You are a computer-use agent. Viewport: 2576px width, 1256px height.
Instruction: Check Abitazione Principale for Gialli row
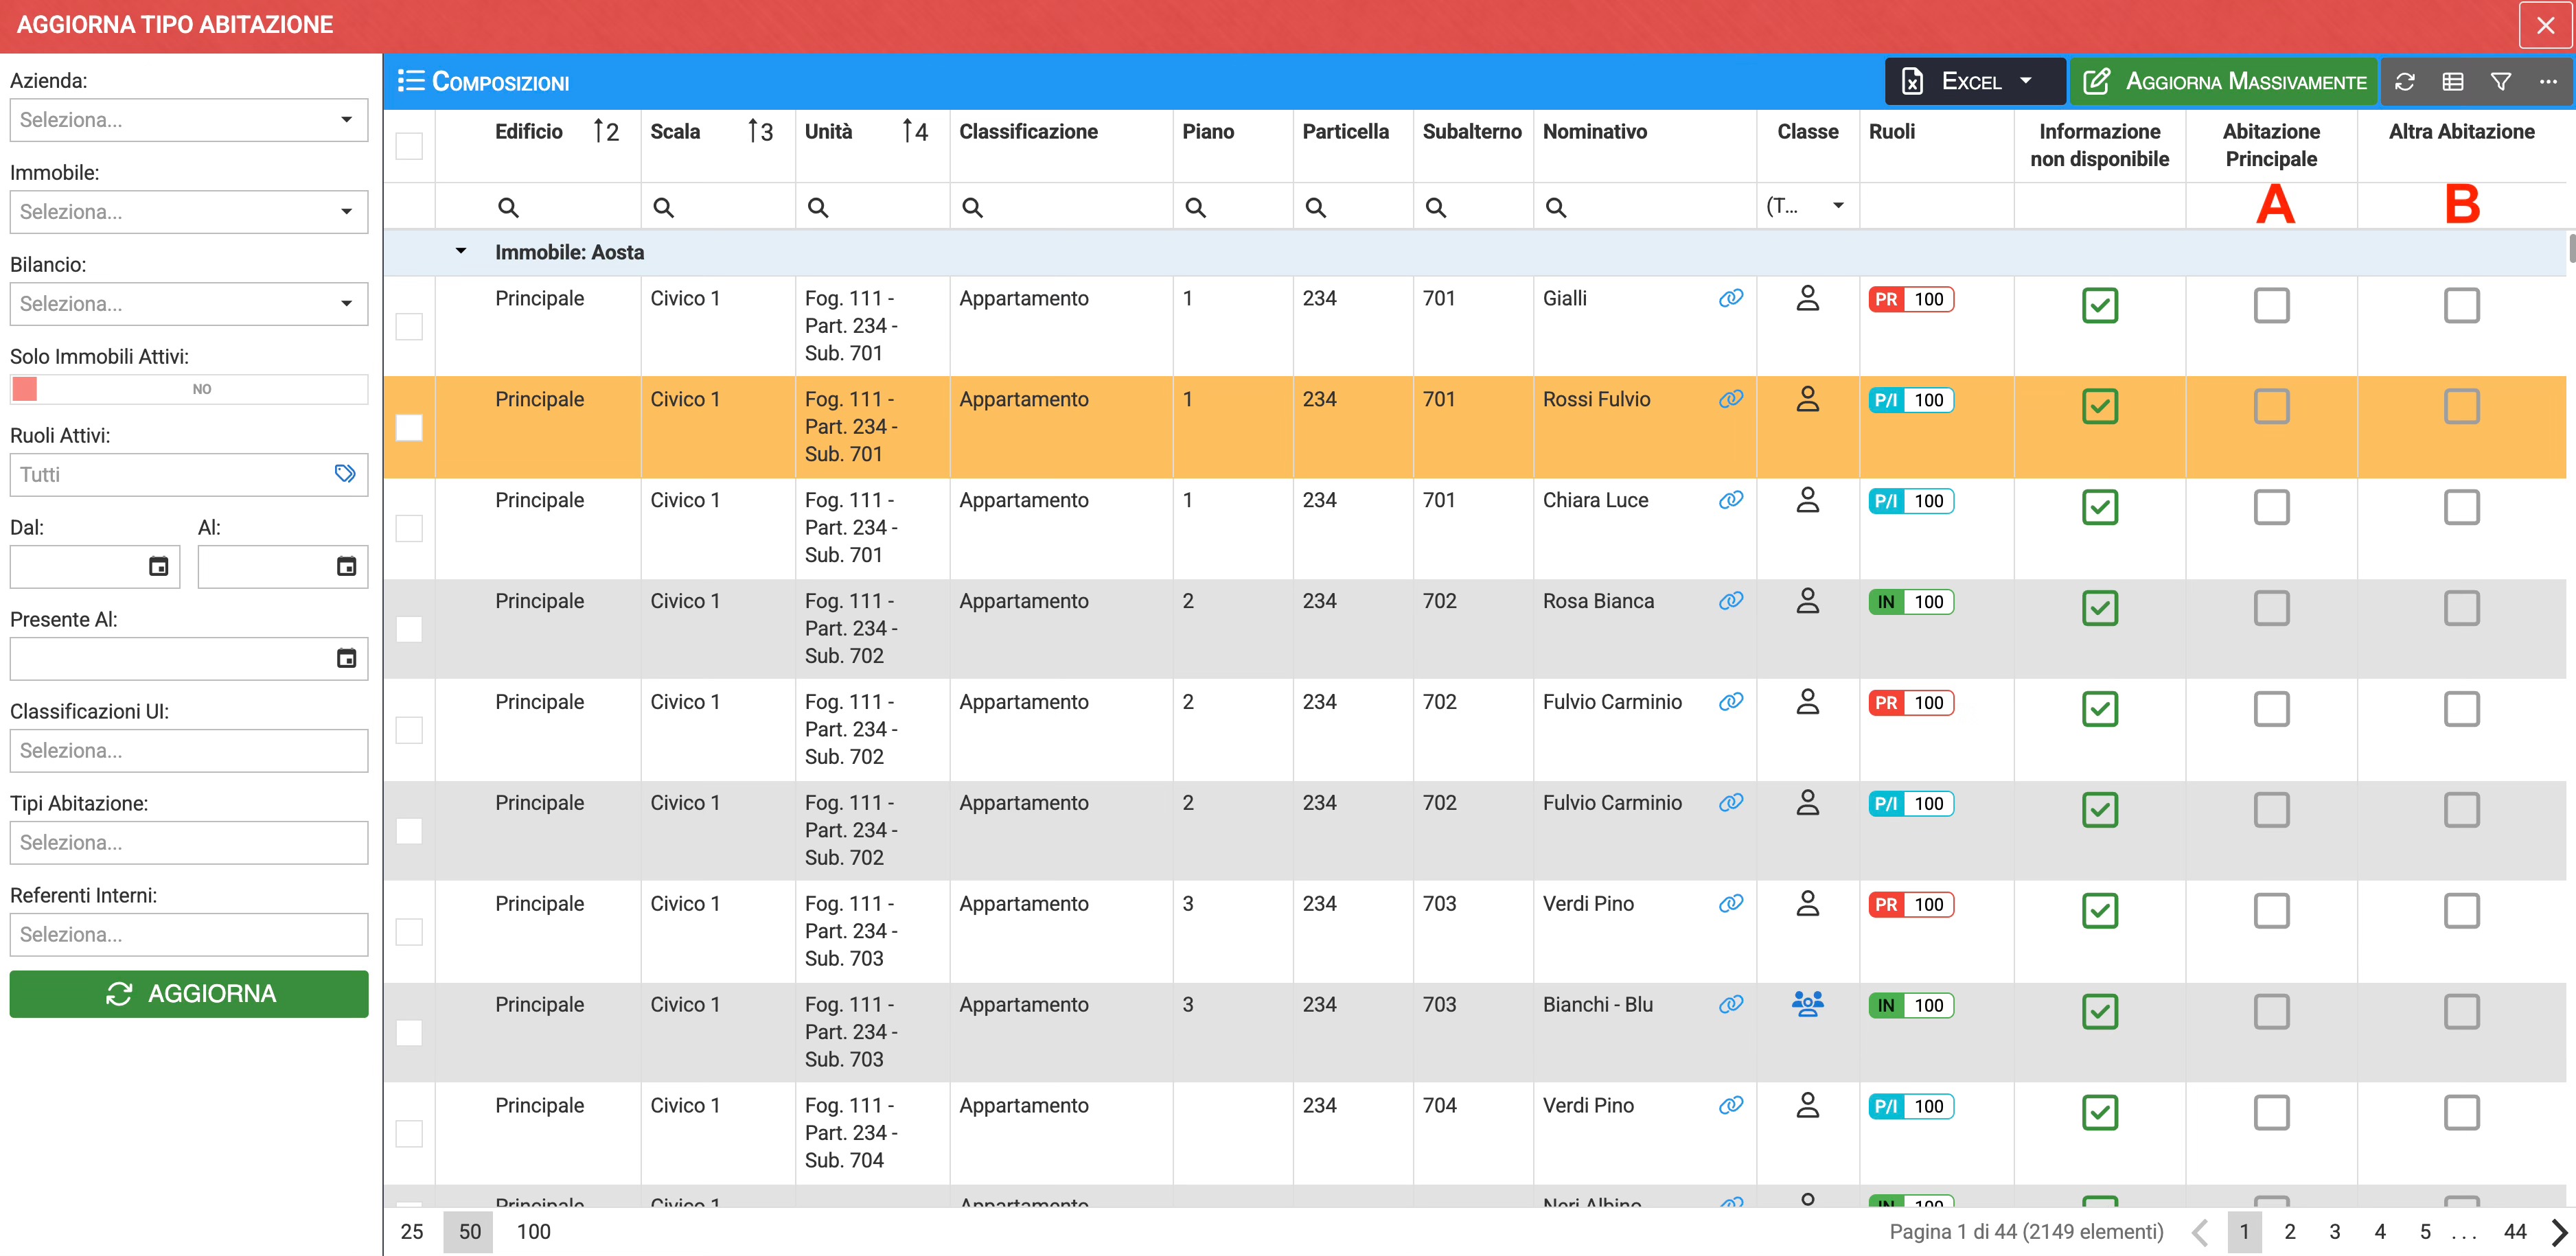tap(2271, 306)
